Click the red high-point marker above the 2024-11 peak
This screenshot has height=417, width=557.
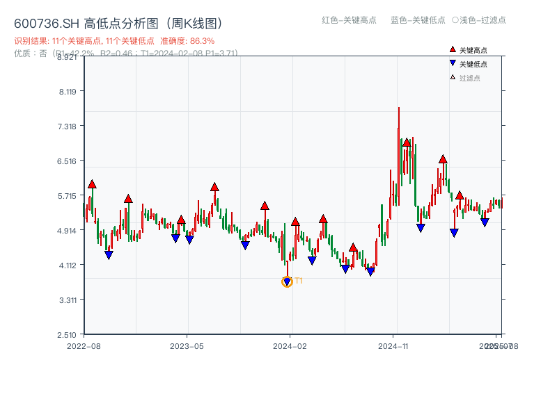[x=407, y=142]
